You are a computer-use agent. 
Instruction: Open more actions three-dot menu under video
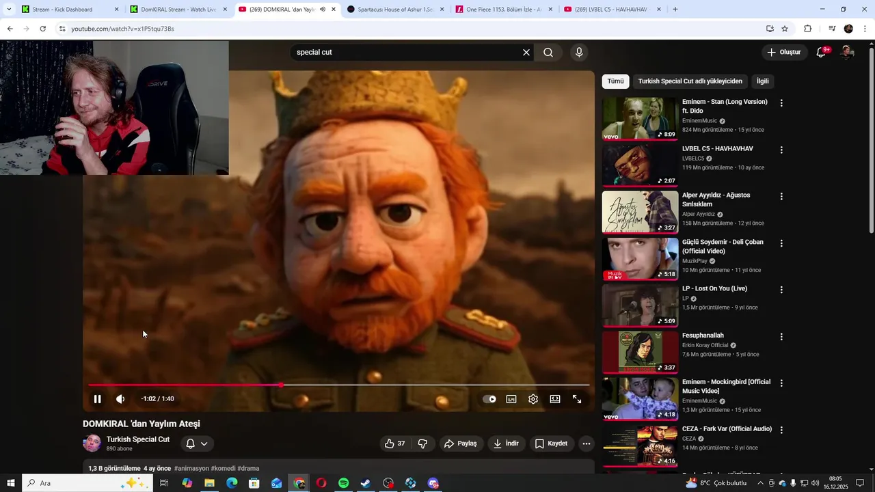point(586,443)
